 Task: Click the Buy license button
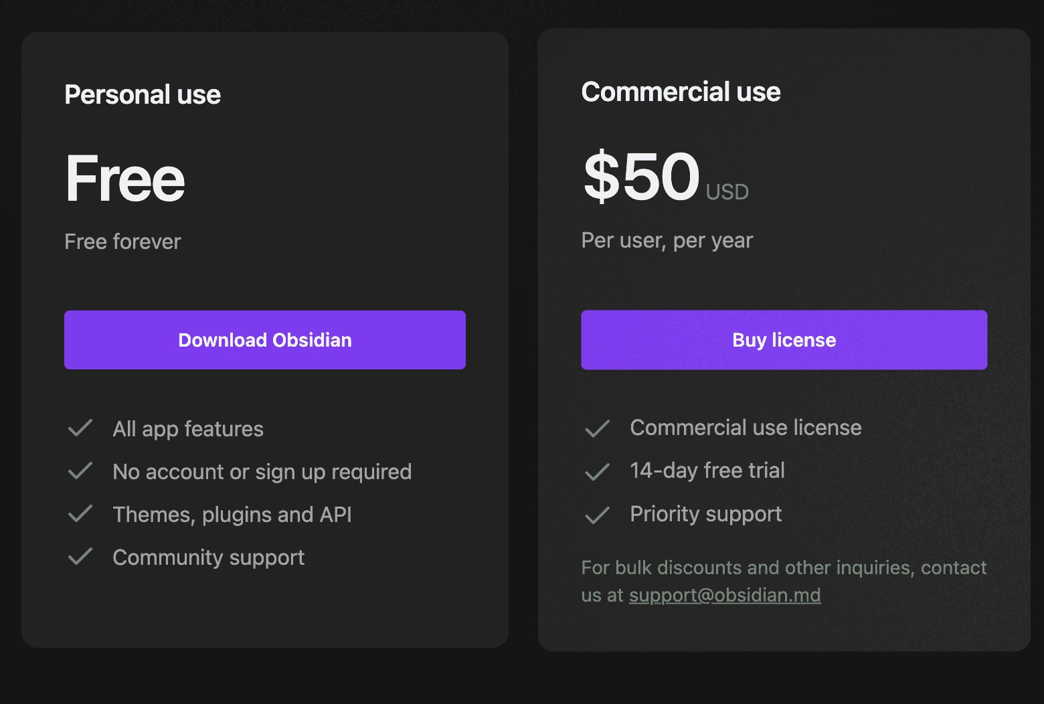[784, 340]
